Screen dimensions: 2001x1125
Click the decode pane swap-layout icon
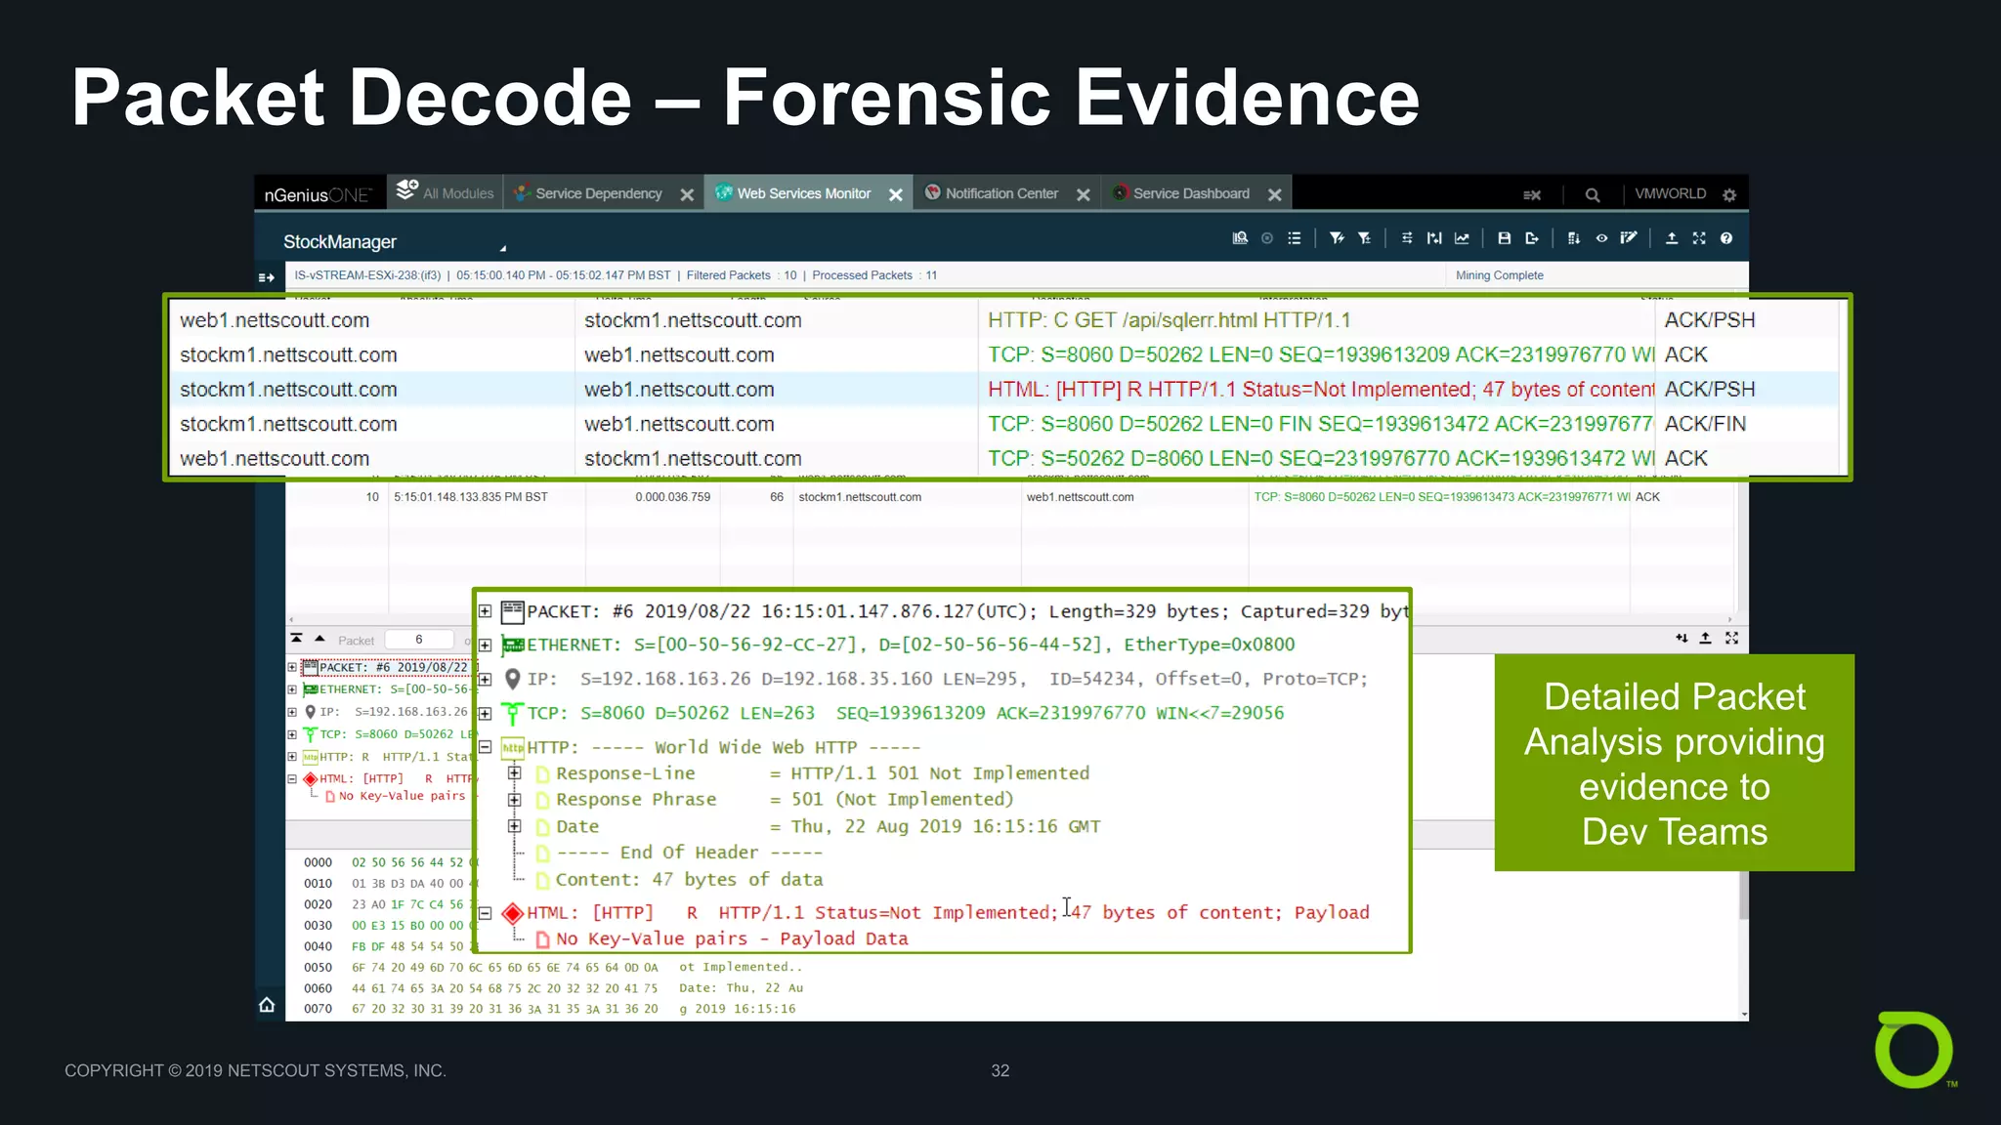tap(1682, 638)
